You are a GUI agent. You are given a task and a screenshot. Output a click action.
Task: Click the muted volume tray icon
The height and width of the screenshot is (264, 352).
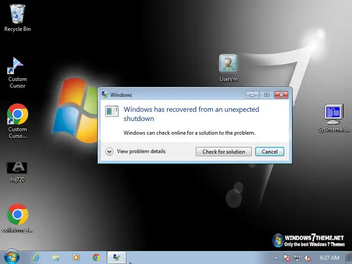307,258
